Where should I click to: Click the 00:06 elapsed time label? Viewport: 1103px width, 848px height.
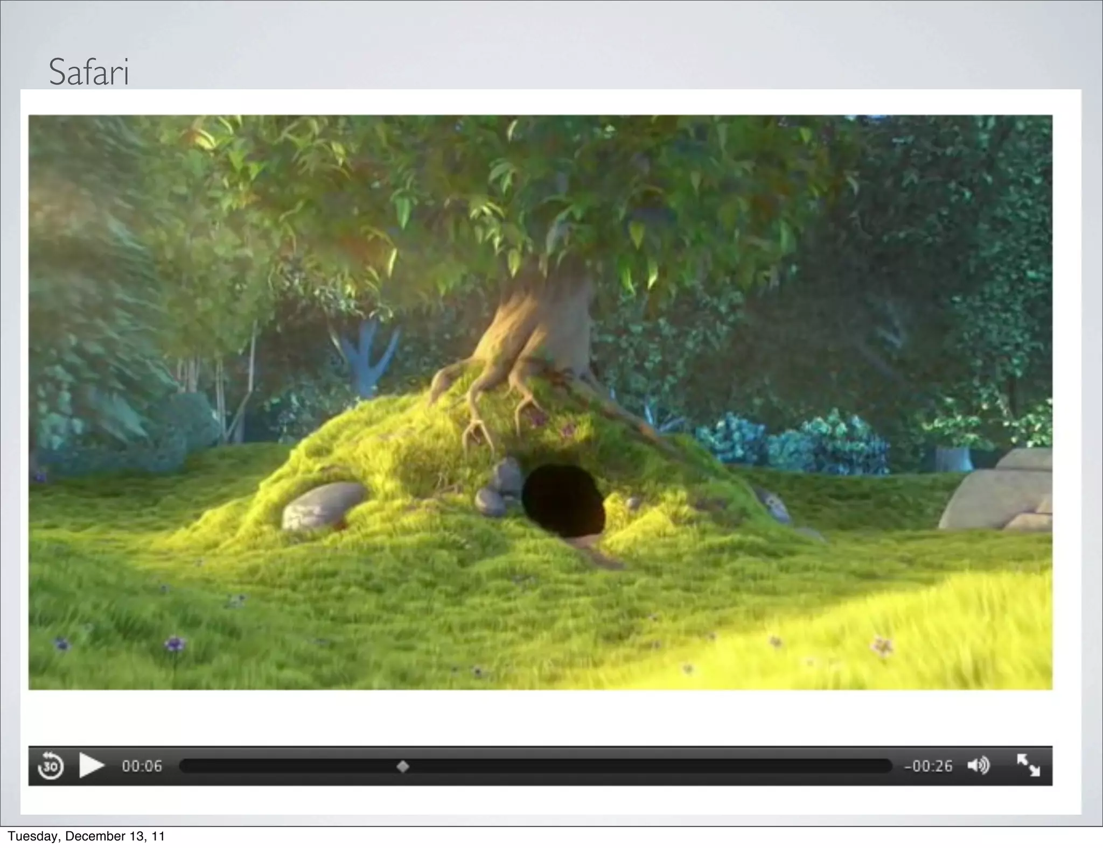(x=142, y=766)
